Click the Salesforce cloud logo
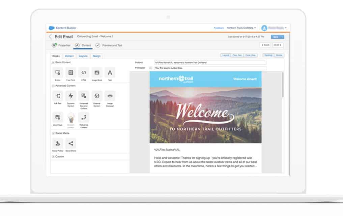The width and height of the screenshot is (343, 219). click(x=51, y=28)
